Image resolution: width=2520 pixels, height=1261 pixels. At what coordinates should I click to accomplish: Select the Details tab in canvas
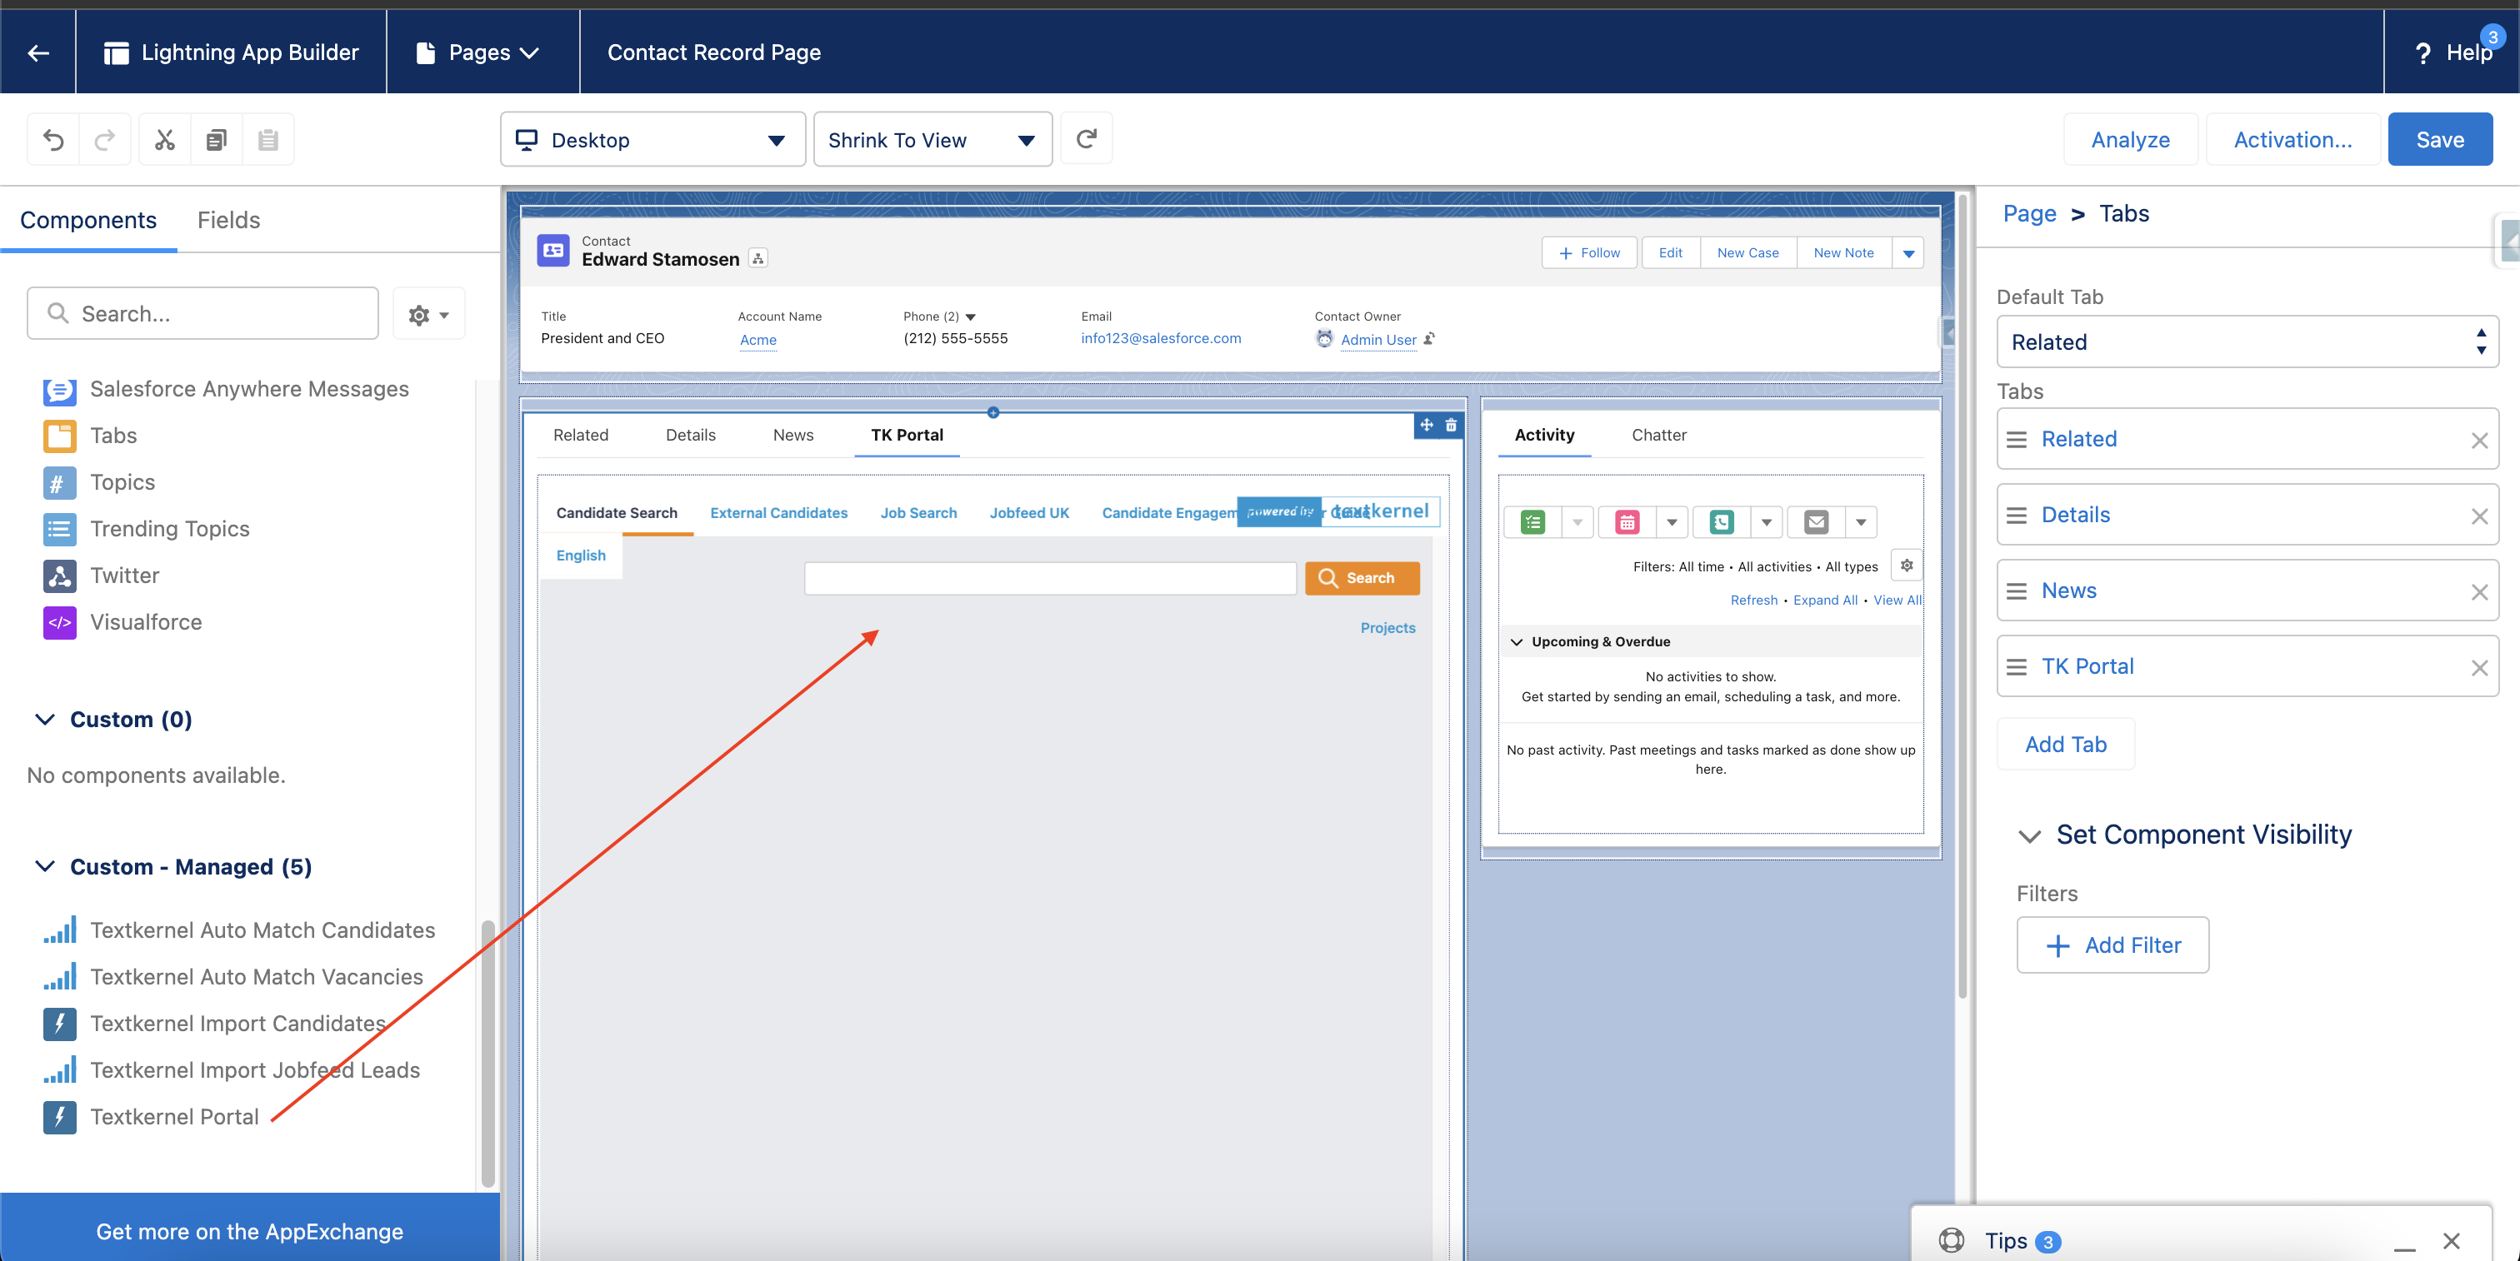coord(690,435)
